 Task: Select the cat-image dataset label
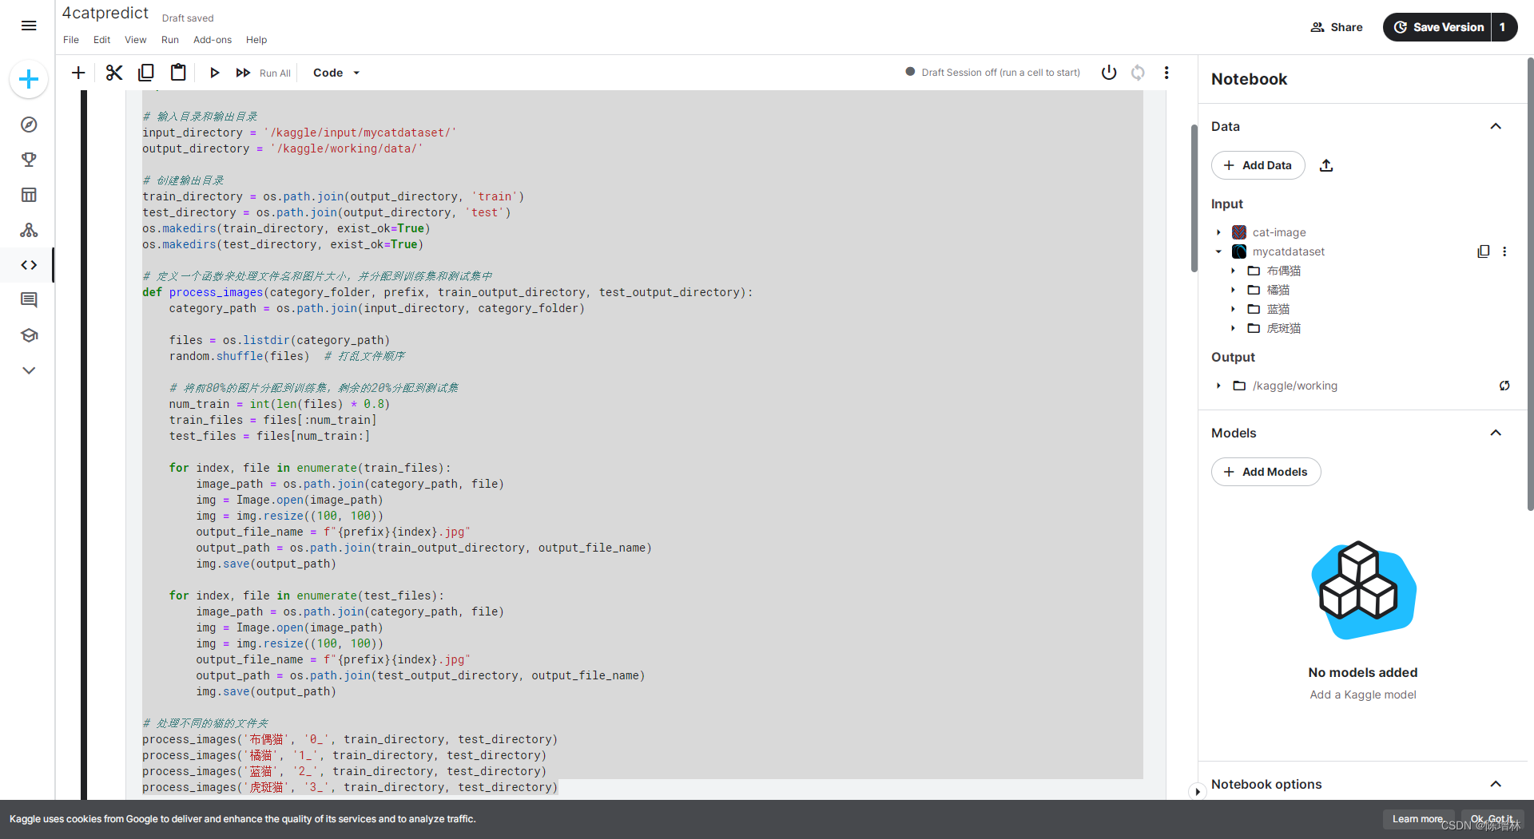pos(1279,232)
